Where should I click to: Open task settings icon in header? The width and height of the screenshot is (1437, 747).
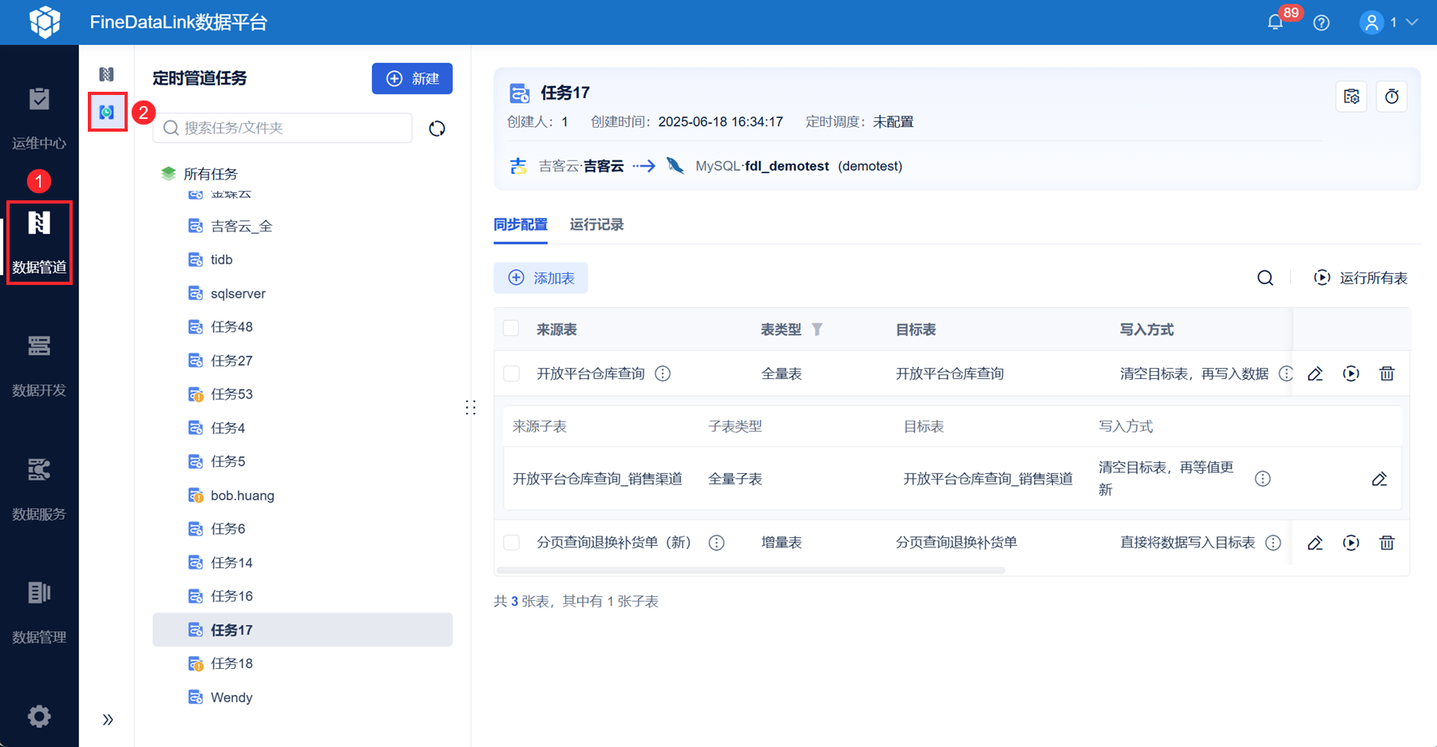pos(1352,97)
